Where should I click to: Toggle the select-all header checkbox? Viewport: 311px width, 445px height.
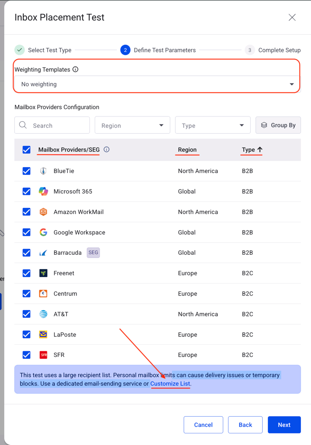click(26, 149)
